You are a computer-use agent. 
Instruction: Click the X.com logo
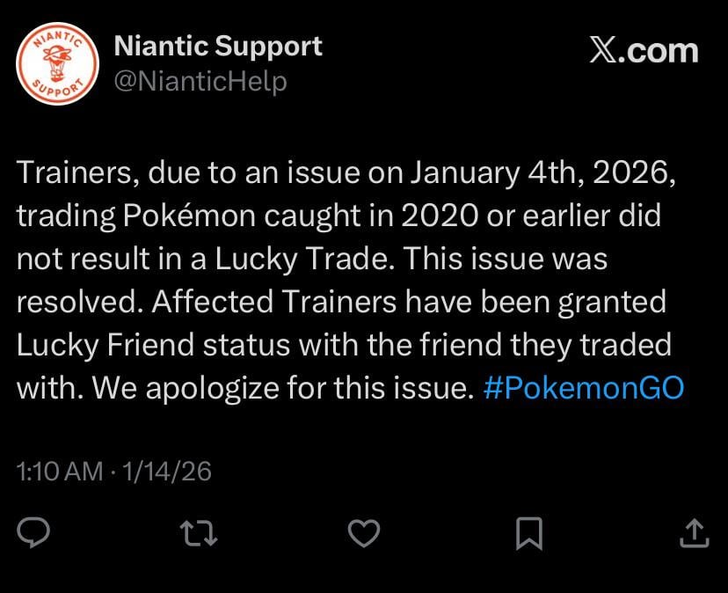point(640,50)
